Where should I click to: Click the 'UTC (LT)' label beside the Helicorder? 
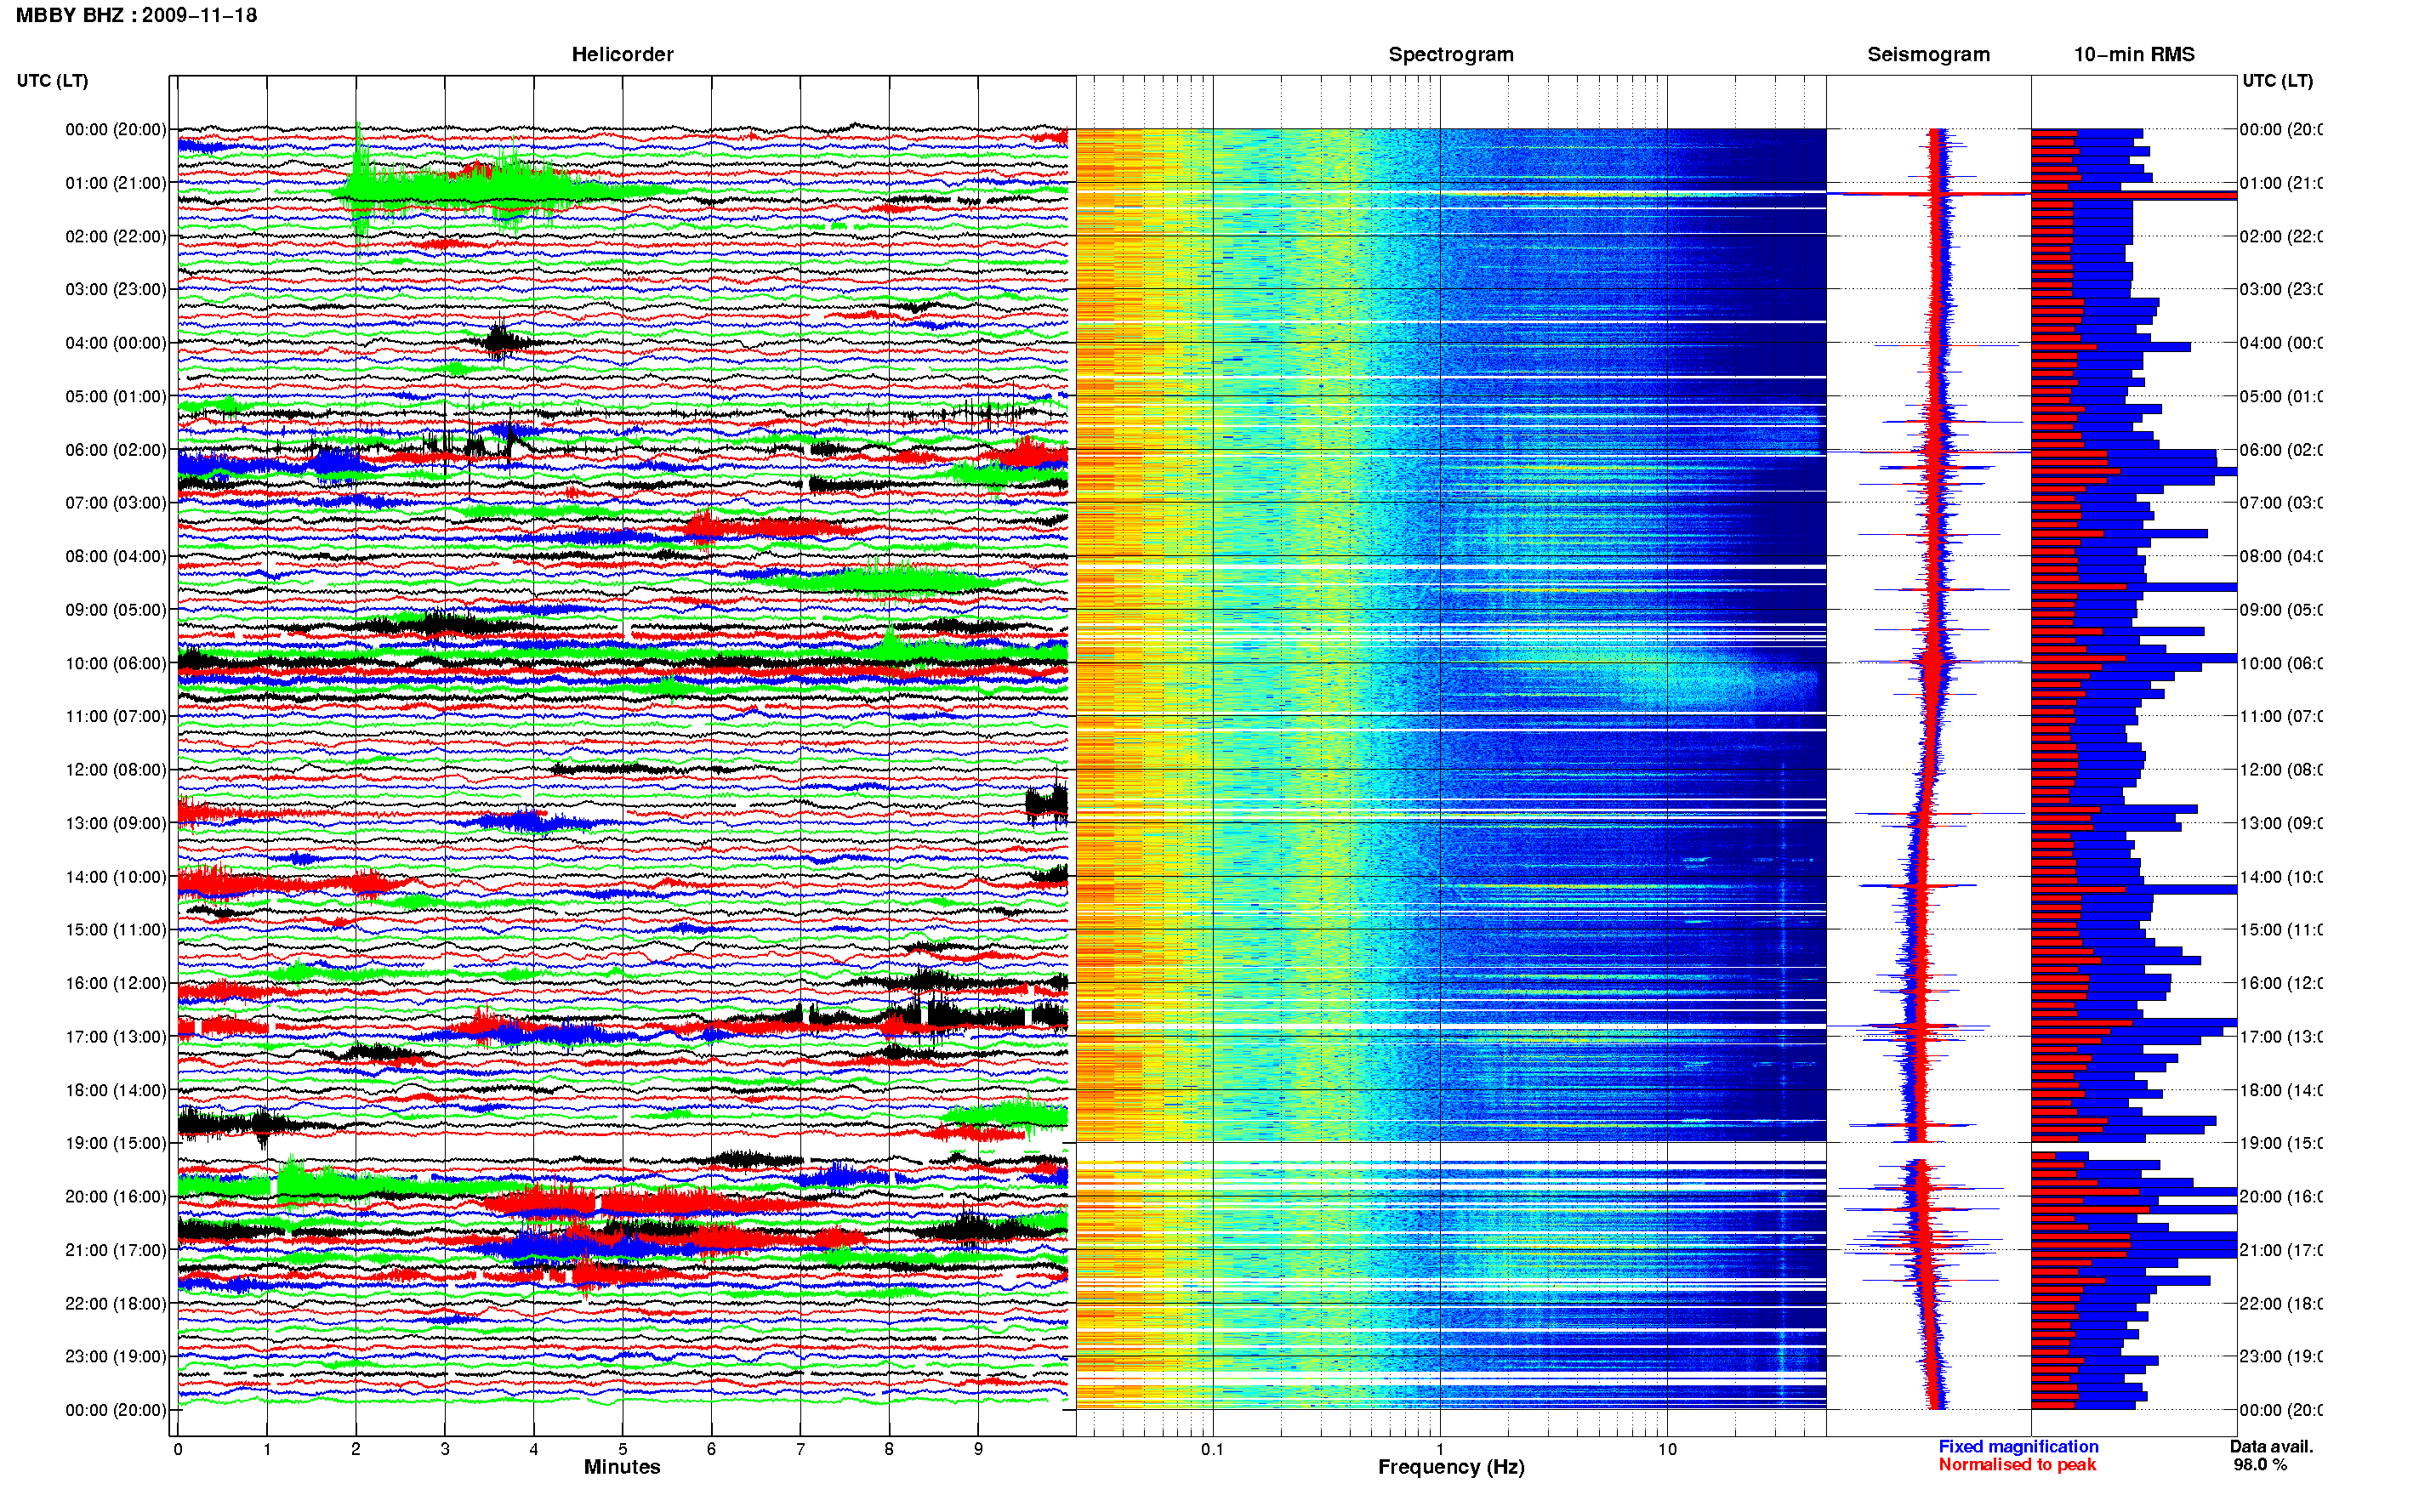[x=52, y=80]
